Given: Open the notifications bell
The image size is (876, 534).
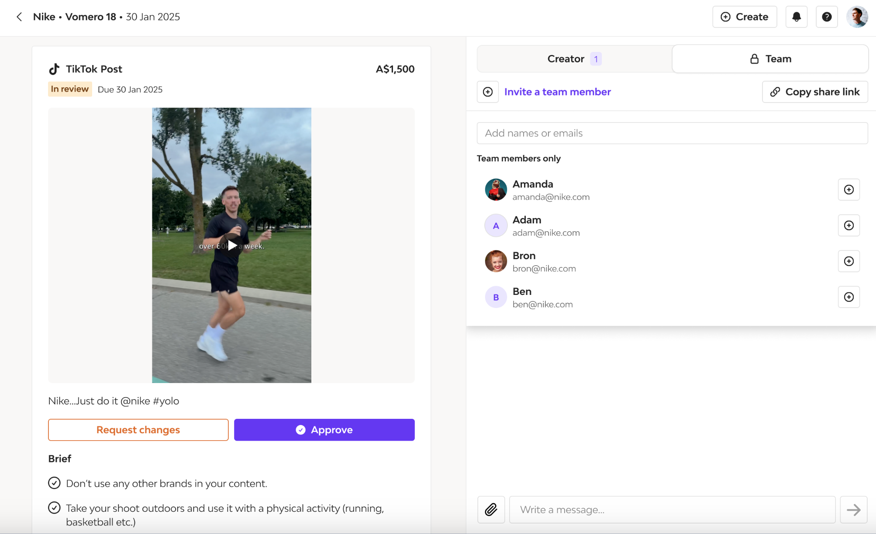Looking at the screenshot, I should [x=797, y=17].
